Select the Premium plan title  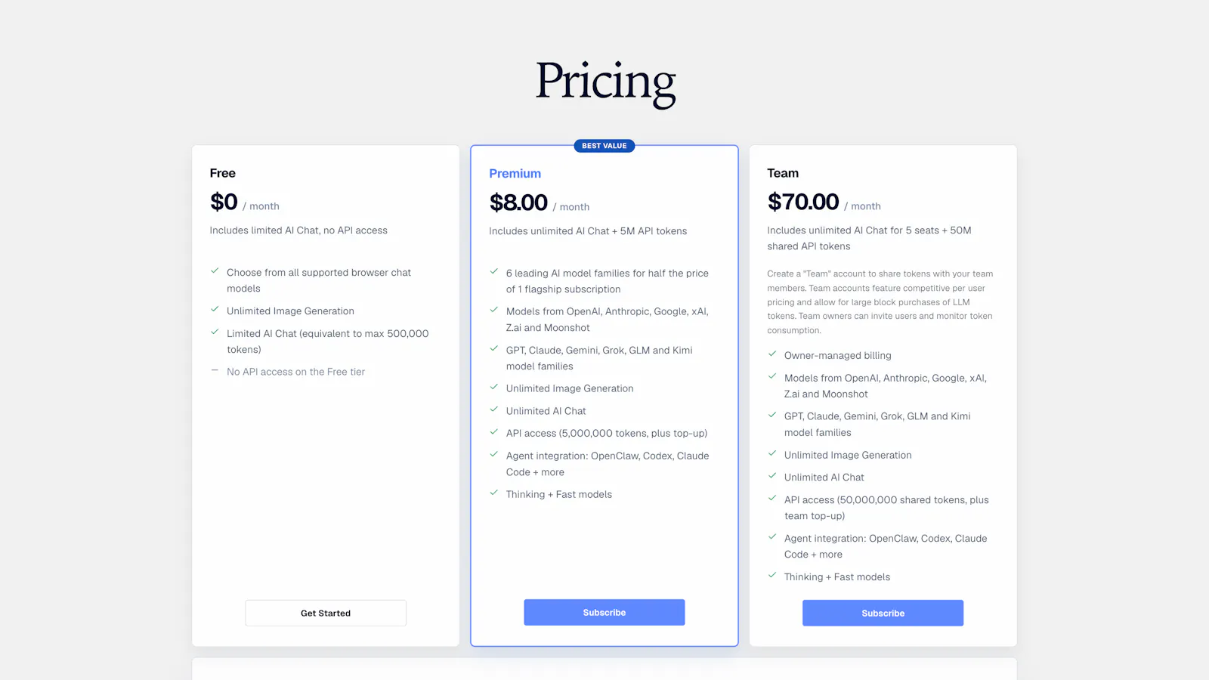(x=515, y=173)
